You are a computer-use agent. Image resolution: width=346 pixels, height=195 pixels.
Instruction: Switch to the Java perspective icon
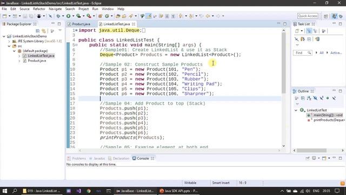click(334, 16)
